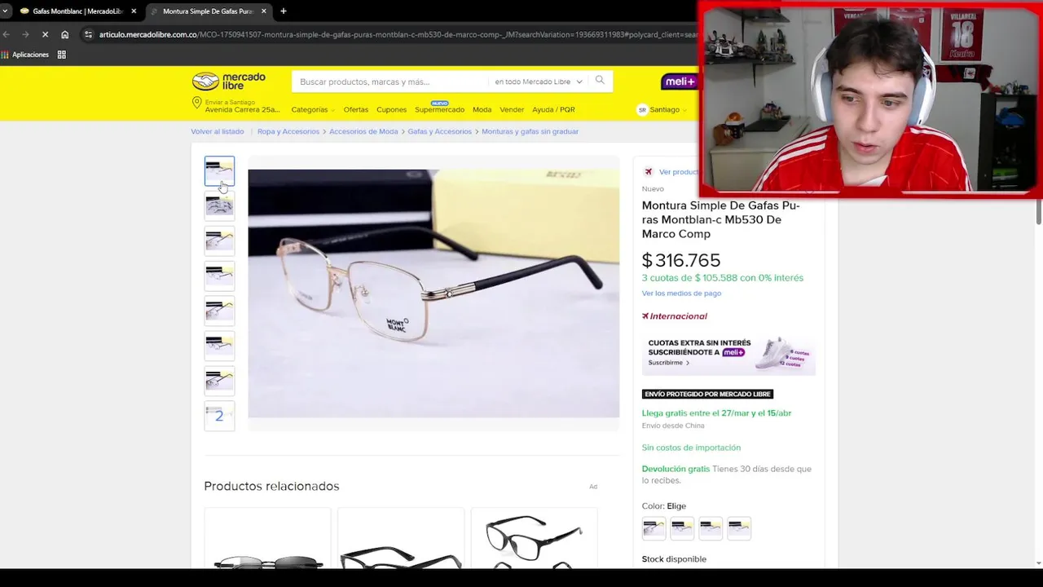The height and width of the screenshot is (587, 1043).
Task: Open Moda menu item
Action: point(482,109)
